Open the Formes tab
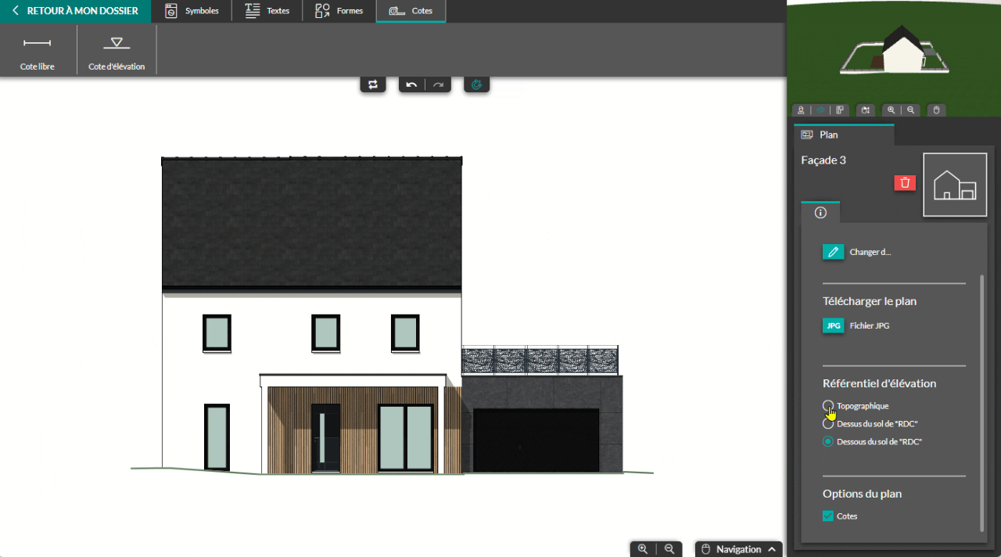The height and width of the screenshot is (557, 1001). point(339,11)
